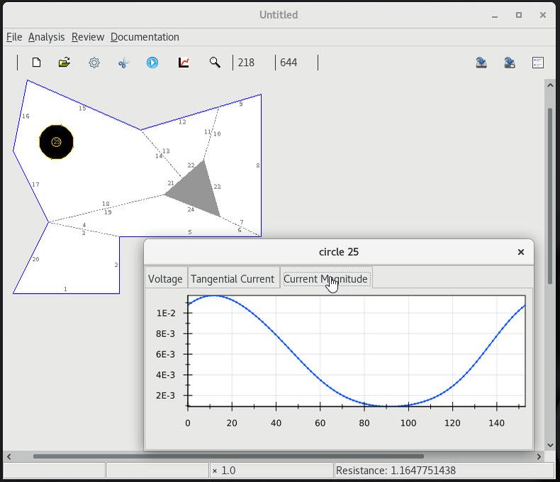This screenshot has height=482, width=560.
Task: Click the first import icon at the right of the toolbar
Action: tap(481, 62)
